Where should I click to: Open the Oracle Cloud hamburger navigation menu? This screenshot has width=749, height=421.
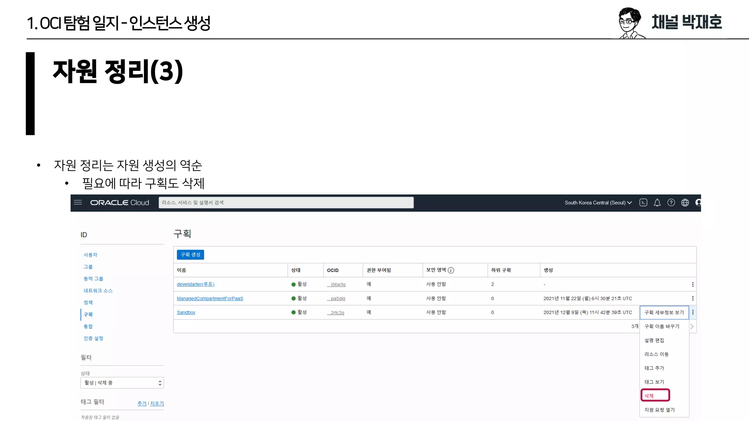click(x=78, y=202)
